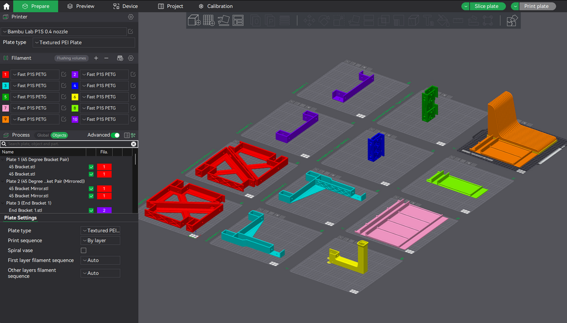Click the Add plate grid icon
Screen dimensions: 567x323
209,20
